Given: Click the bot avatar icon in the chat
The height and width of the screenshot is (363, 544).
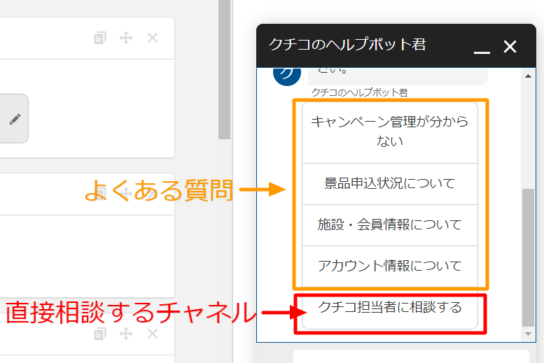Looking at the screenshot, I should tap(287, 73).
